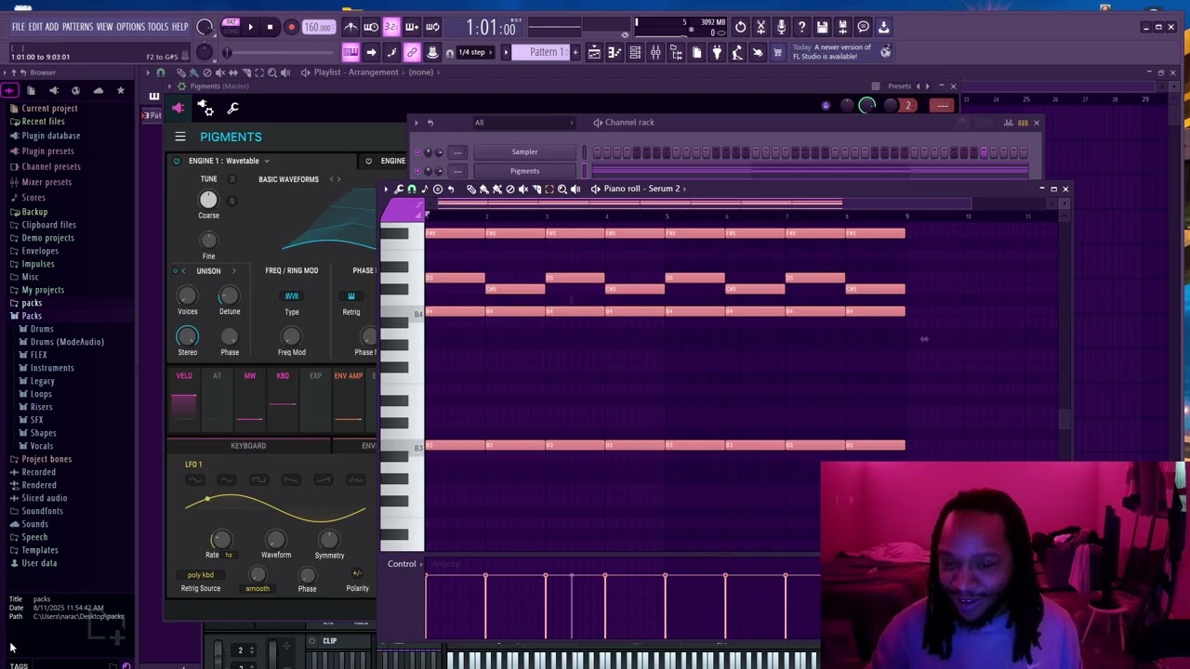Select the VELO modulation tab
The width and height of the screenshot is (1190, 669).
pos(184,376)
